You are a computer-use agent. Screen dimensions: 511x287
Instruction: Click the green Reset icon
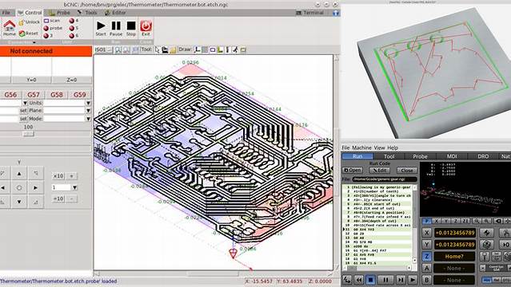22,33
